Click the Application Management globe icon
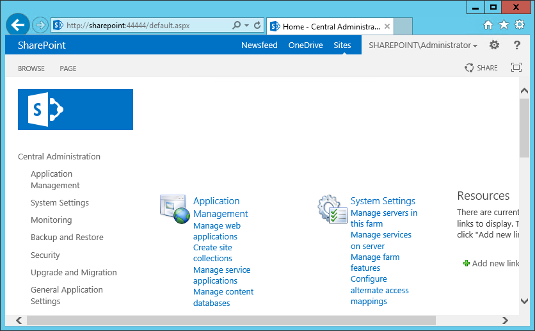 [175, 209]
